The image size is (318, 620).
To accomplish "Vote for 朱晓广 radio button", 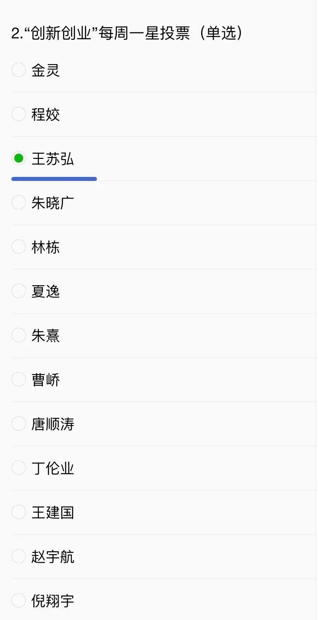I will [x=18, y=203].
